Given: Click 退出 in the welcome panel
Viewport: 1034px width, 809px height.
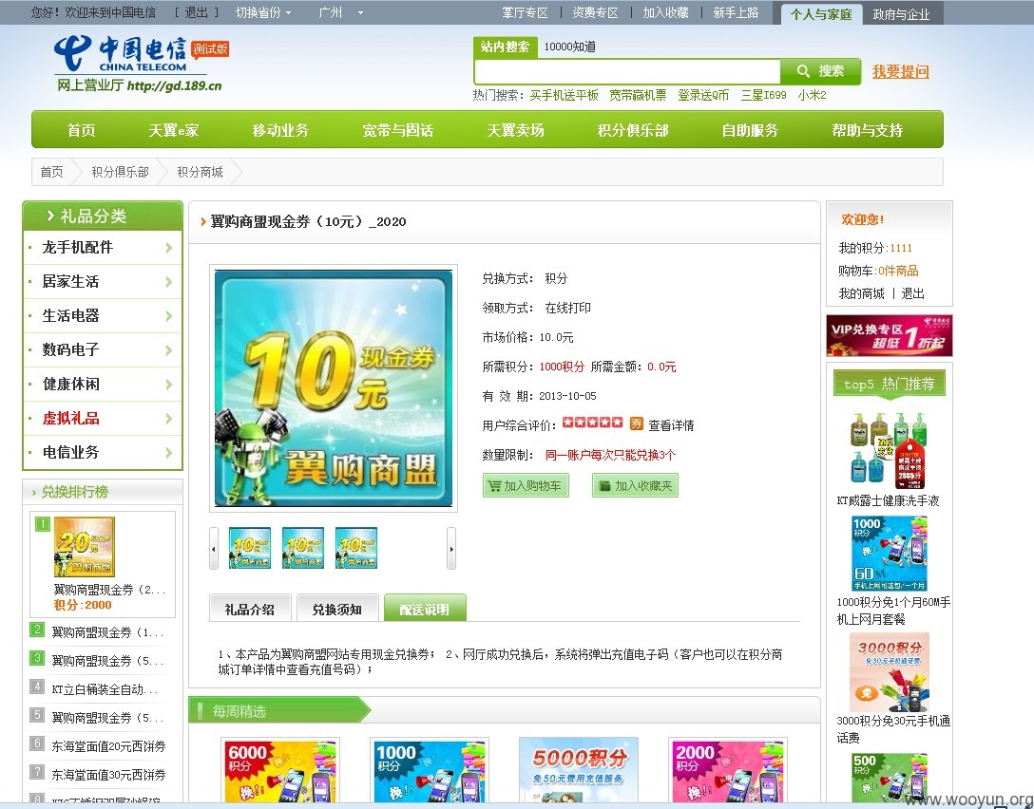Looking at the screenshot, I should tap(912, 293).
